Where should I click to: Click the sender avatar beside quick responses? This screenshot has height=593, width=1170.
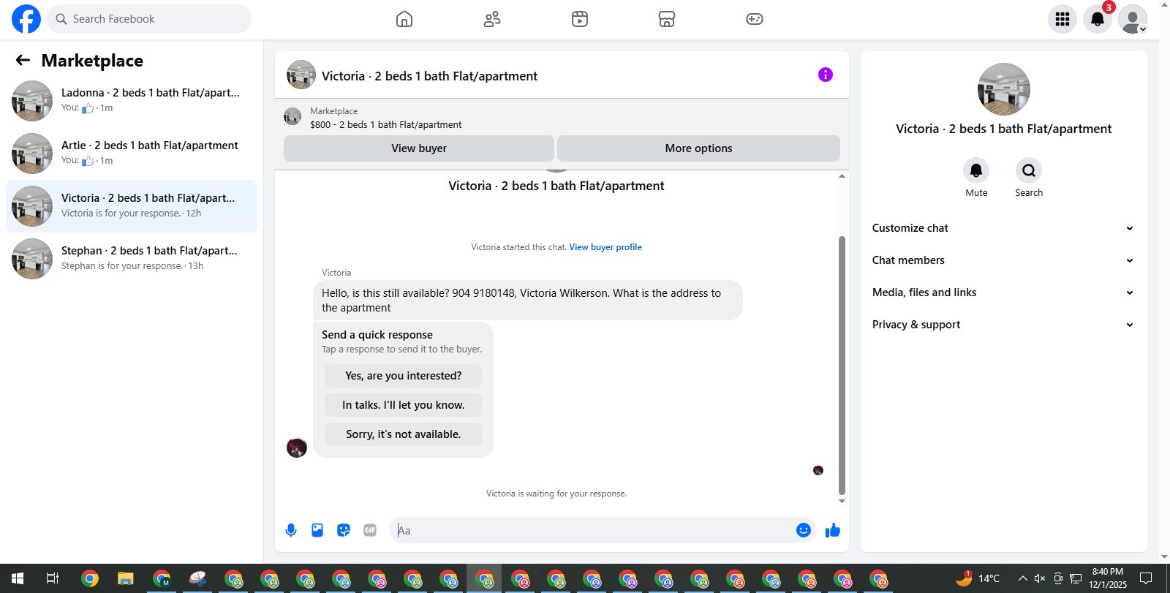pyautogui.click(x=297, y=447)
